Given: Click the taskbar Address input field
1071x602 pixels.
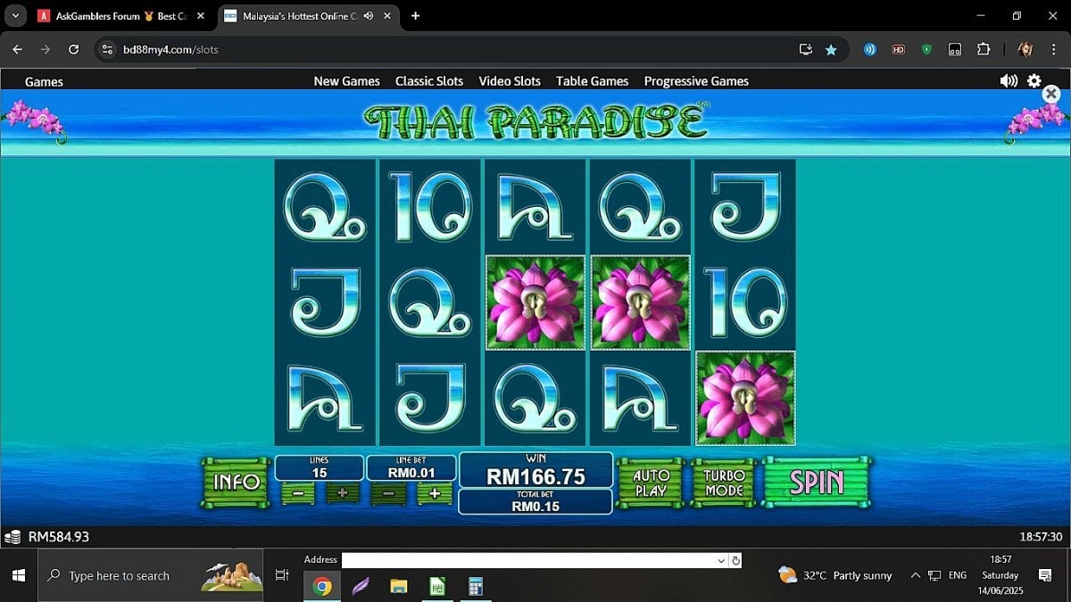Looking at the screenshot, I should 528,560.
